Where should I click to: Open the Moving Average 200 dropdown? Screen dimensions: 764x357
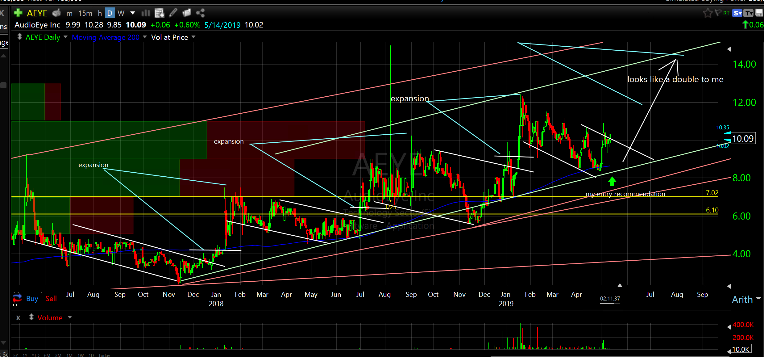click(145, 37)
